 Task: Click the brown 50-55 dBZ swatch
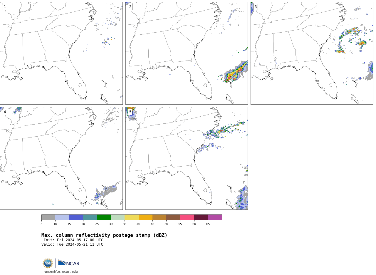(x=173, y=217)
